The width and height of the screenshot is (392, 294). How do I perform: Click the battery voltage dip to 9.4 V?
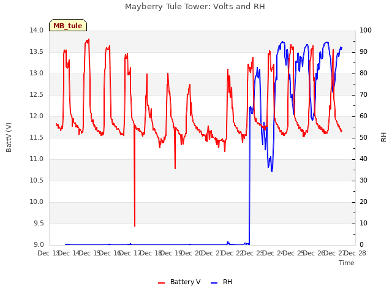pos(135,226)
